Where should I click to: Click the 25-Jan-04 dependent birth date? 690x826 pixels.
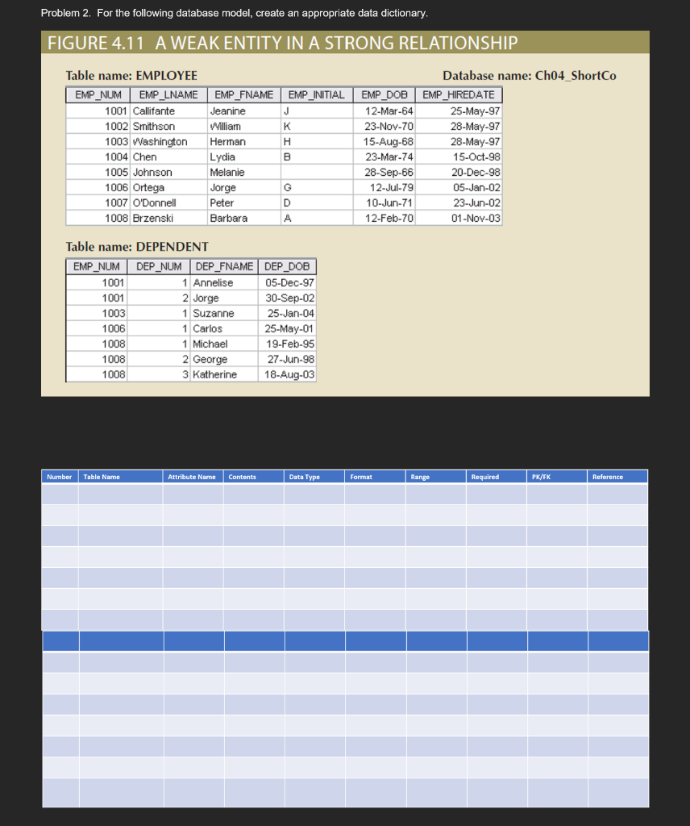287,313
